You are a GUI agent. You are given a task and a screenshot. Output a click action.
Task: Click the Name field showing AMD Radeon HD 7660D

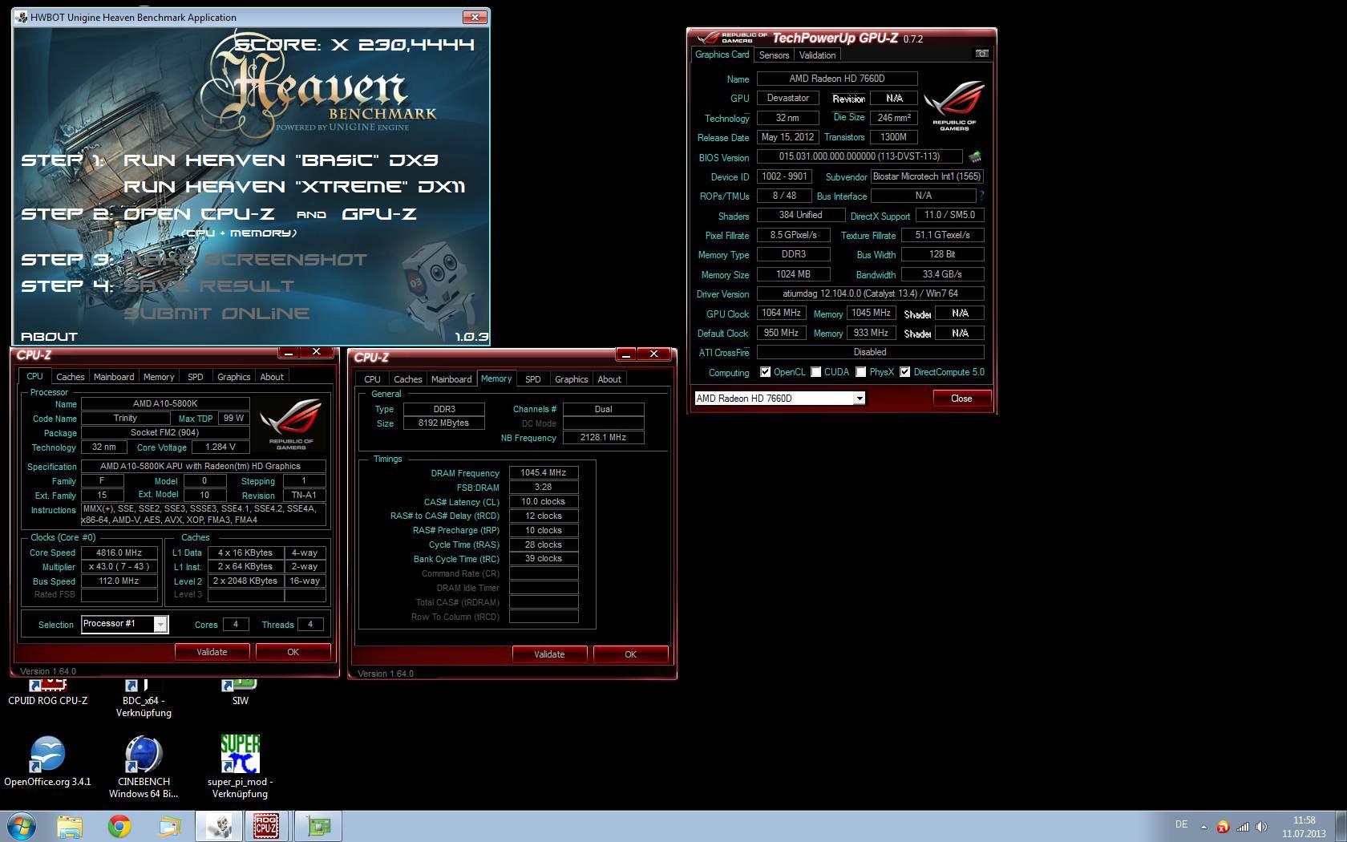837,79
